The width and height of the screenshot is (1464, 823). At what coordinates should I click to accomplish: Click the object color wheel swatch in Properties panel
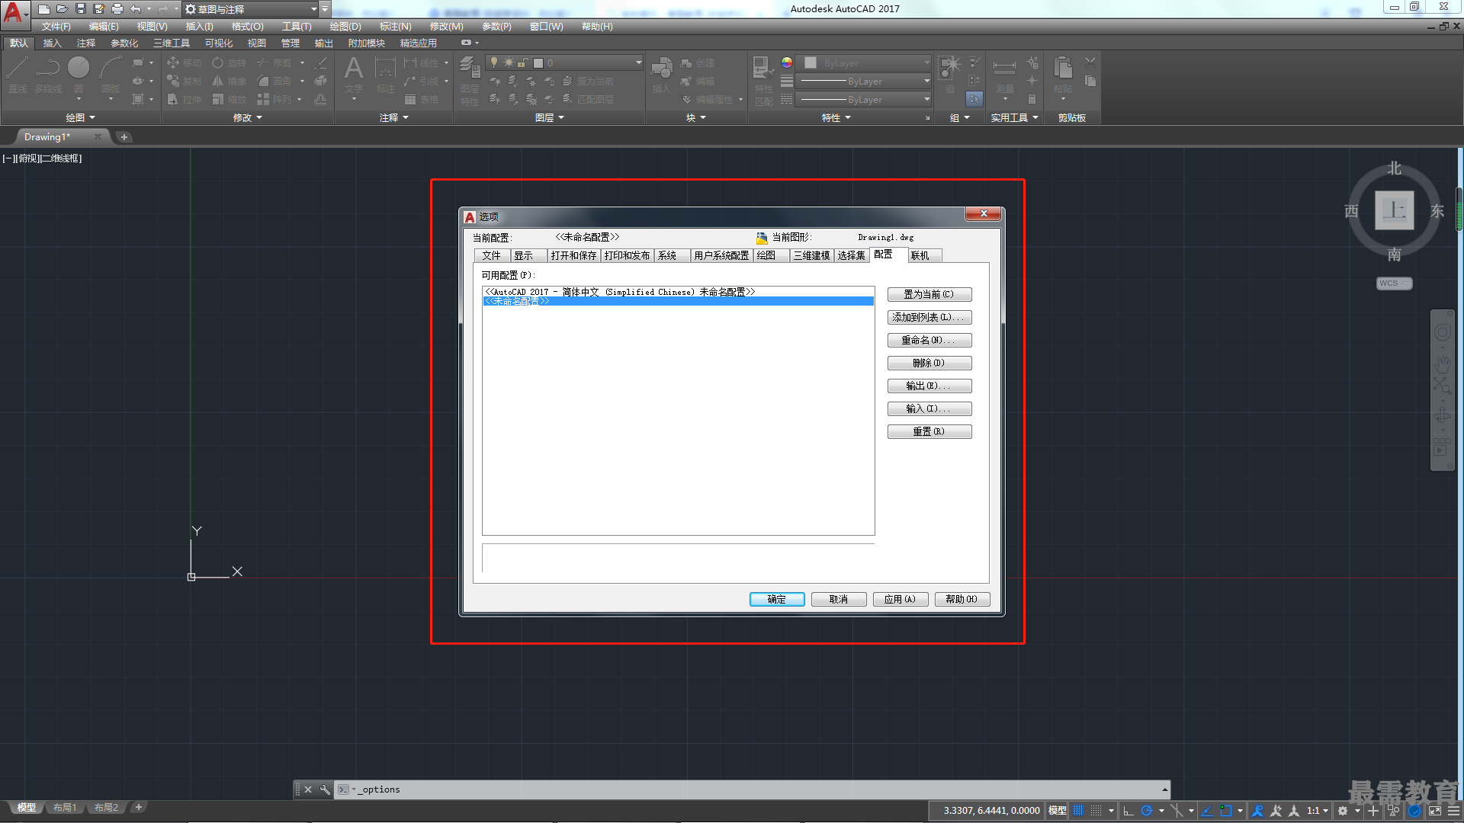787,62
